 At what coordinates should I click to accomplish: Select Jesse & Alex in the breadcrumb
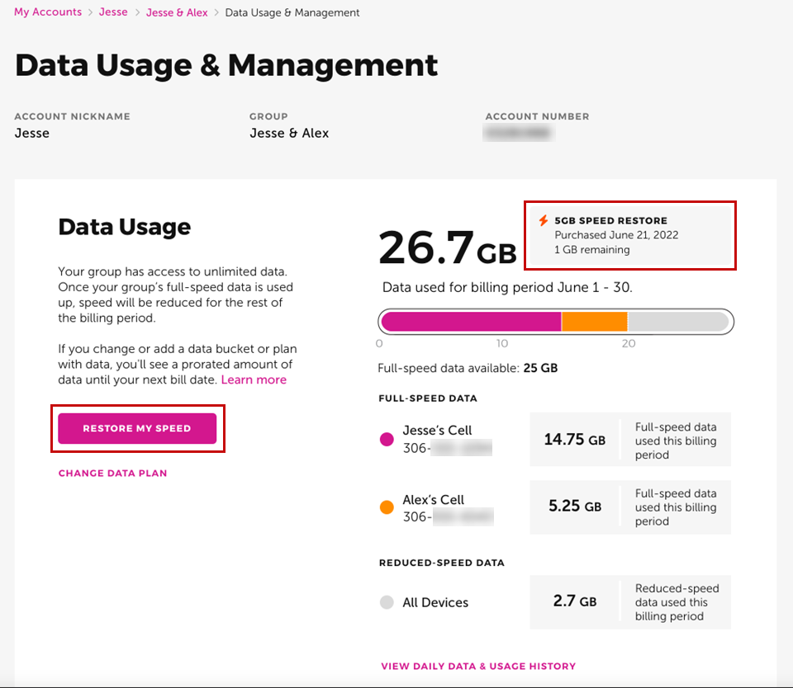(177, 12)
